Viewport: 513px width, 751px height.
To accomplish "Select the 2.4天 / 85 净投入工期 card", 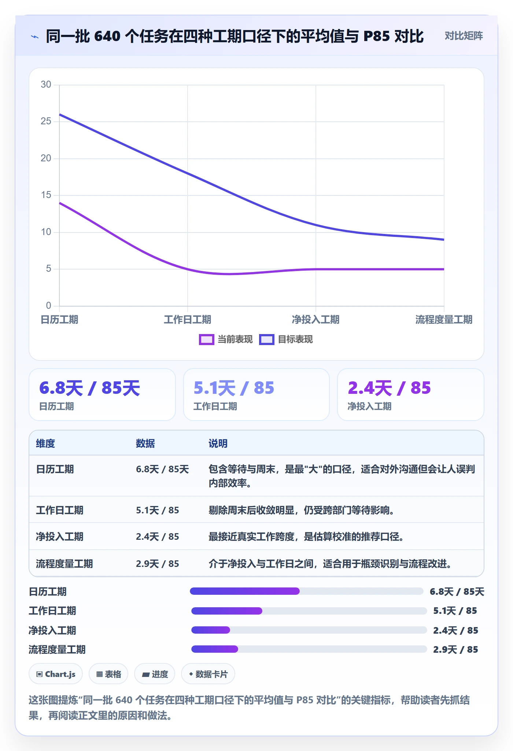I will pyautogui.click(x=411, y=395).
